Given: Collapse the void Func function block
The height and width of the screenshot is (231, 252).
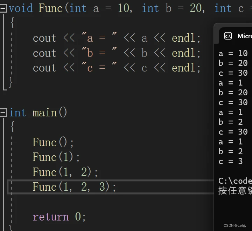Looking at the screenshot, I should (3, 8).
